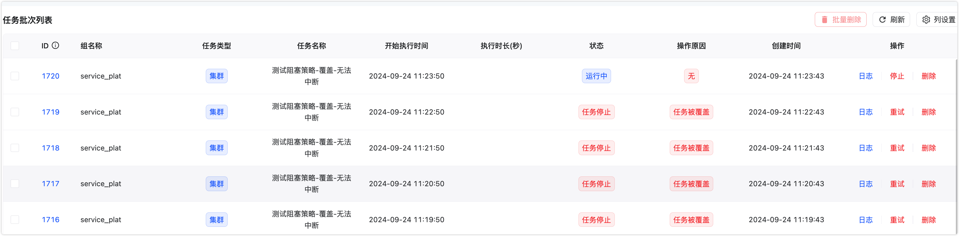
Task: Click the ID column info icon
Action: point(56,45)
